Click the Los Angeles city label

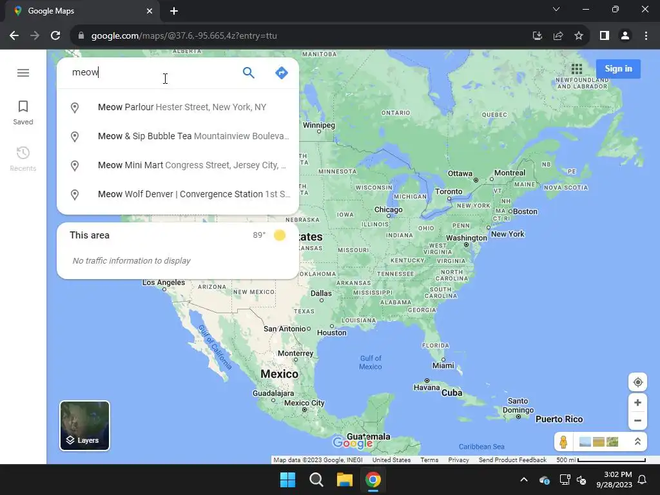point(163,282)
